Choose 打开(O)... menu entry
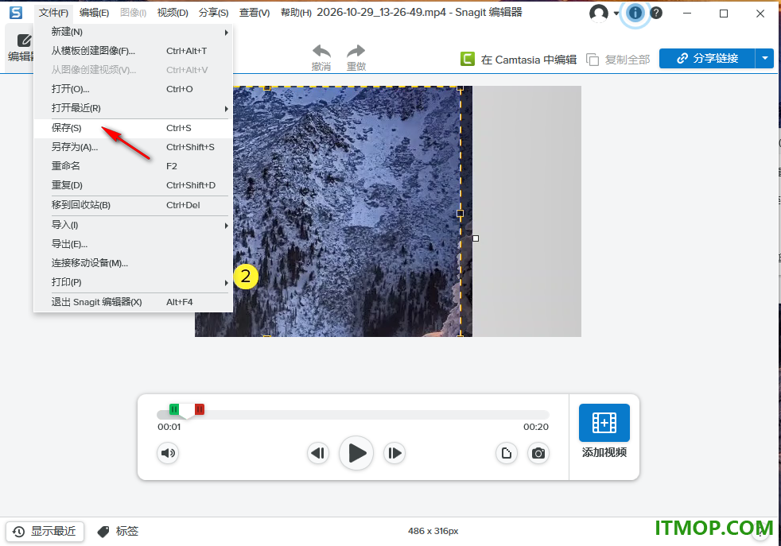 133,89
